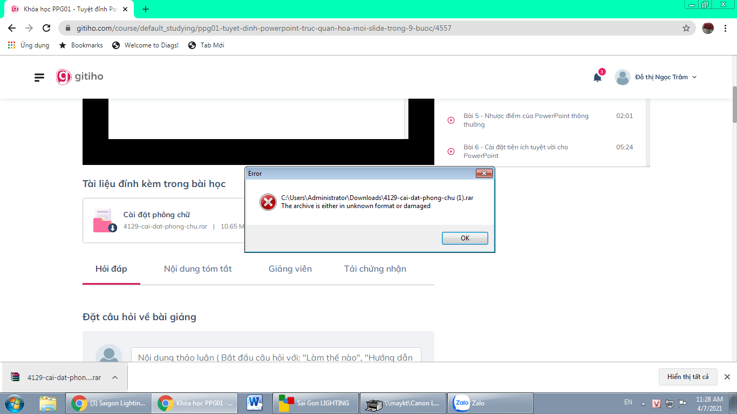
Task: Open the Ứng dụng apps shortcut
Action: pos(29,45)
